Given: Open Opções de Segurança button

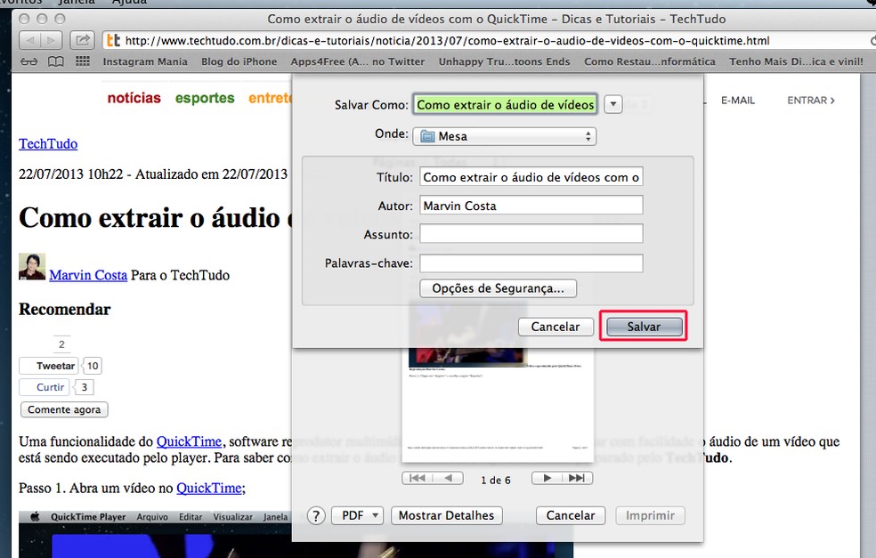Looking at the screenshot, I should pyautogui.click(x=498, y=288).
